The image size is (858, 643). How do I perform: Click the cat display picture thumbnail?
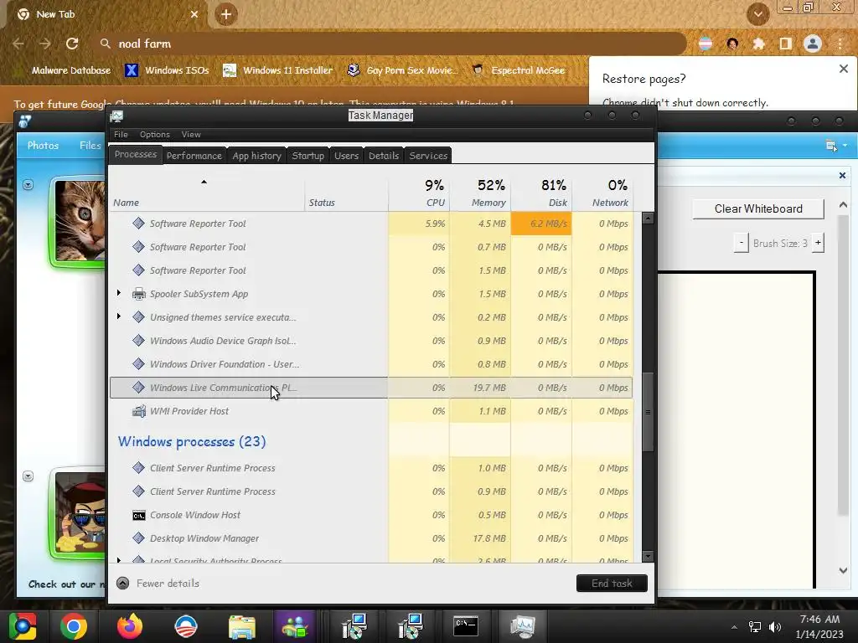80,221
